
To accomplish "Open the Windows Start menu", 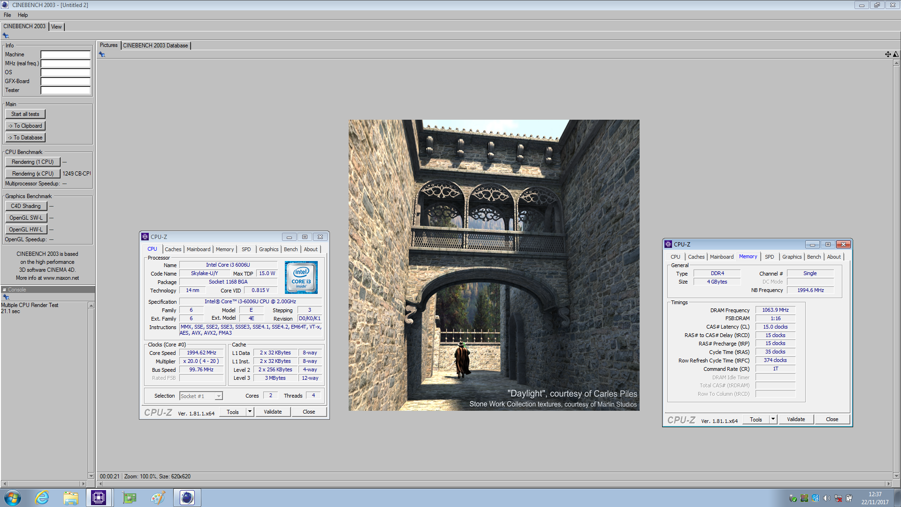I will click(13, 498).
